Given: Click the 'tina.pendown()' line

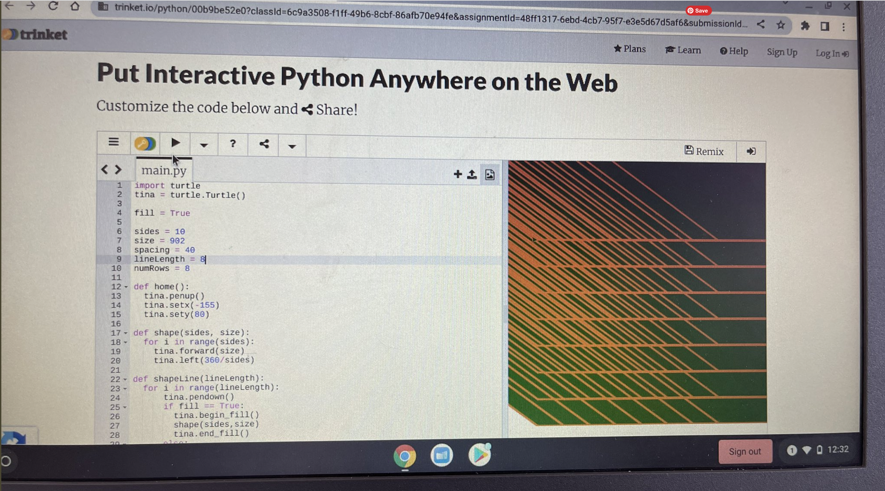Looking at the screenshot, I should click(x=199, y=397).
